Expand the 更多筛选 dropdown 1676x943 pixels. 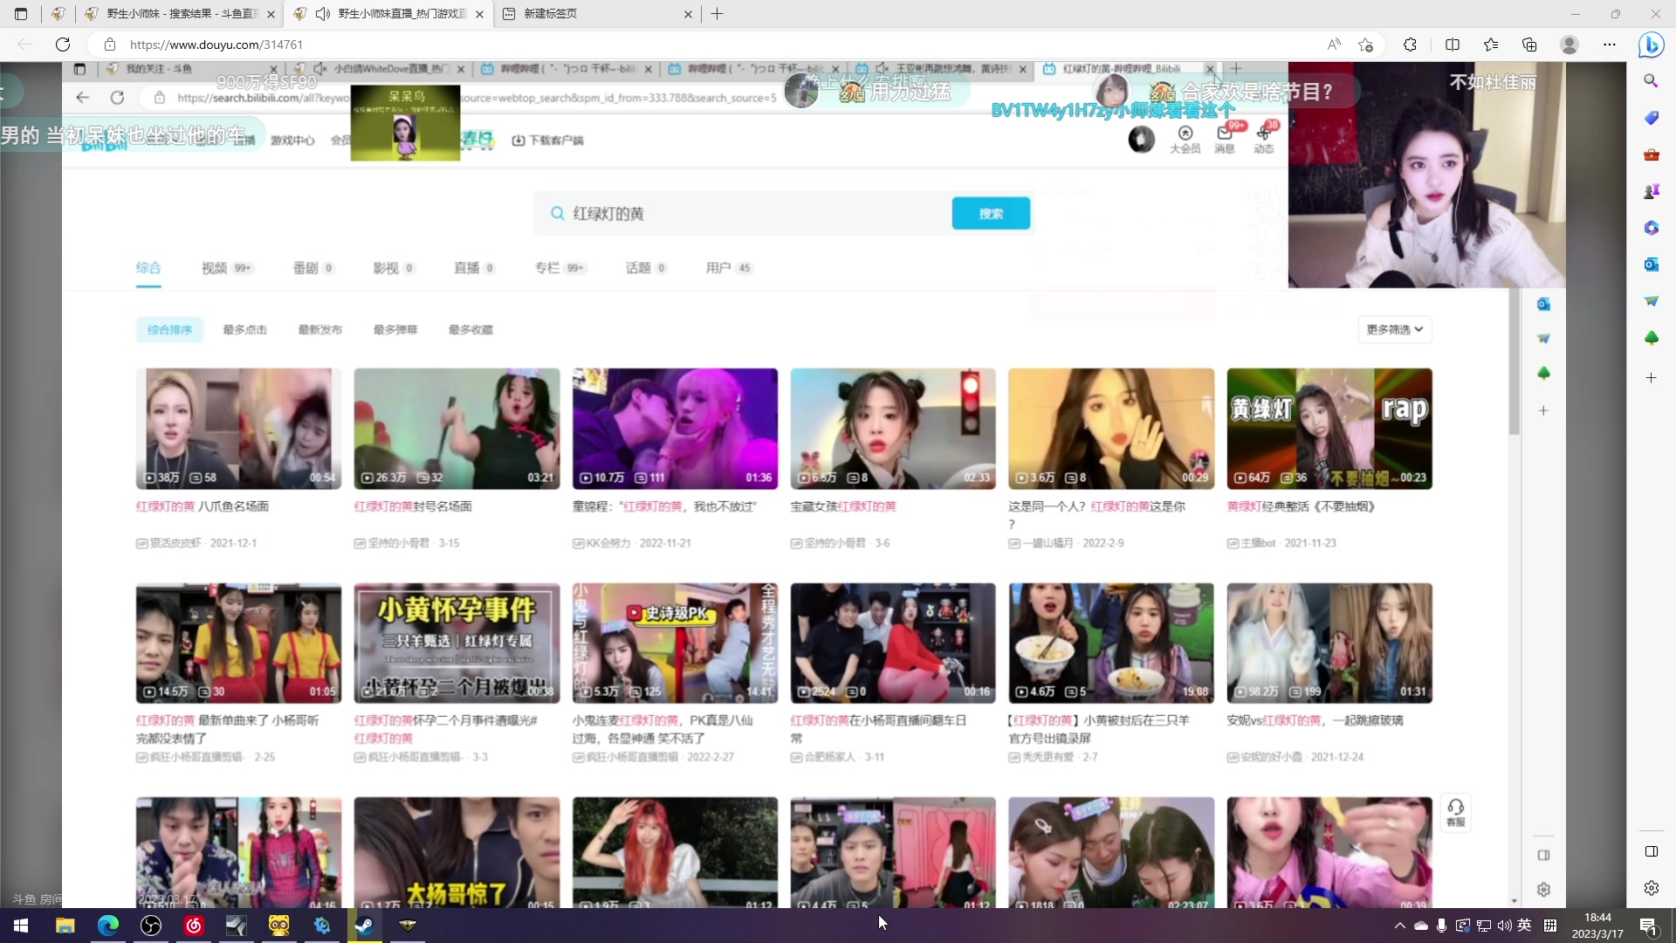pos(1394,329)
